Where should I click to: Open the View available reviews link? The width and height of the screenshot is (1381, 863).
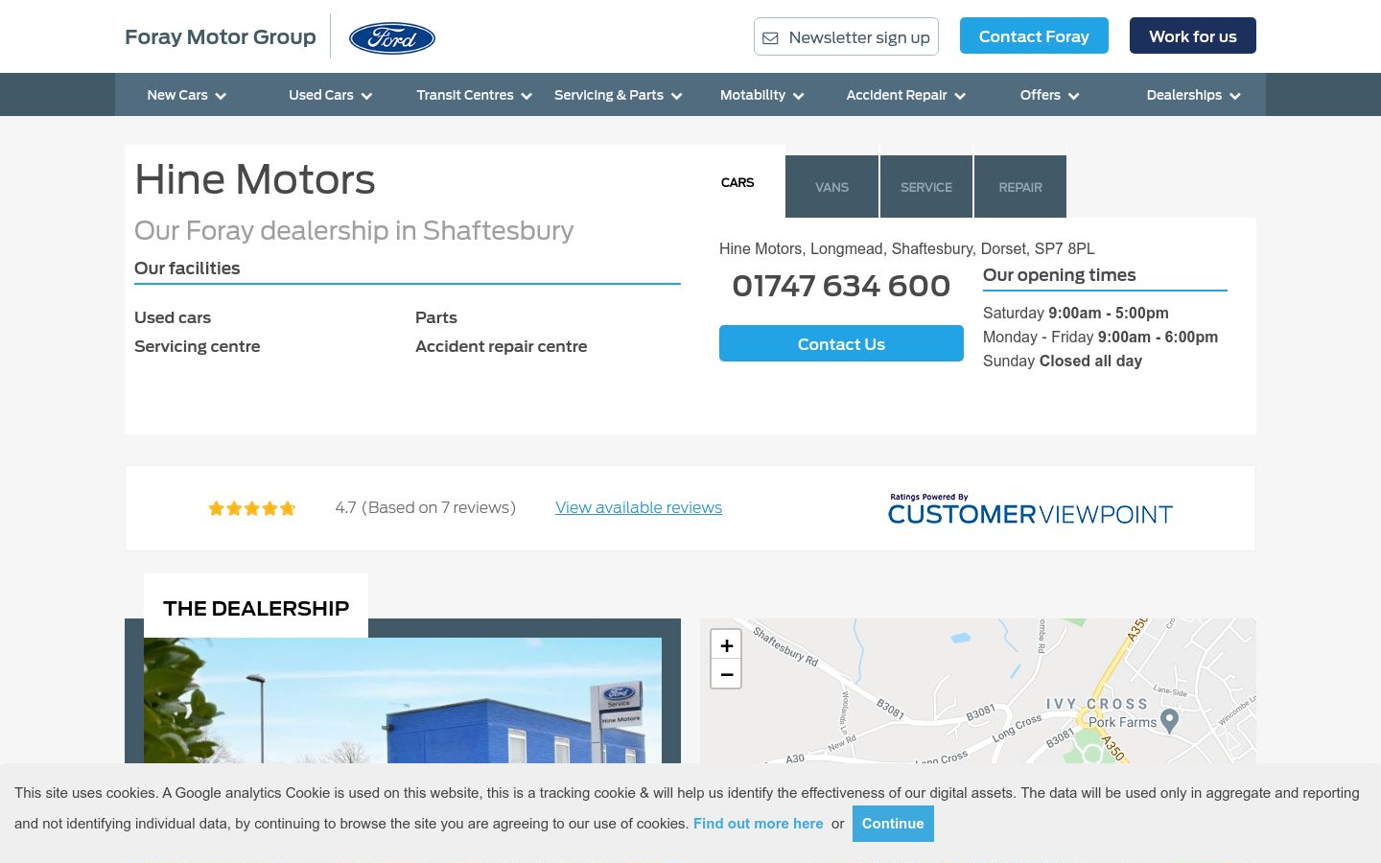(x=639, y=507)
